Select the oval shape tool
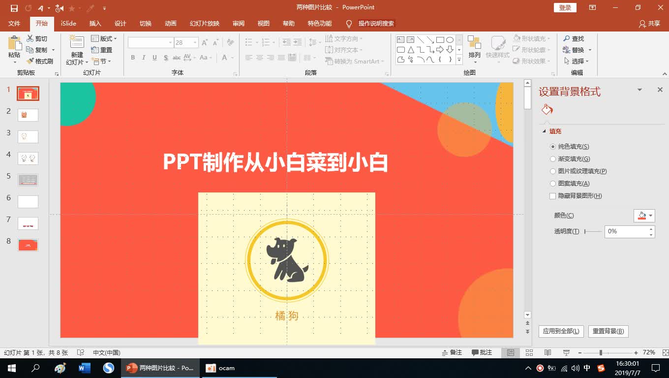 pos(450,39)
